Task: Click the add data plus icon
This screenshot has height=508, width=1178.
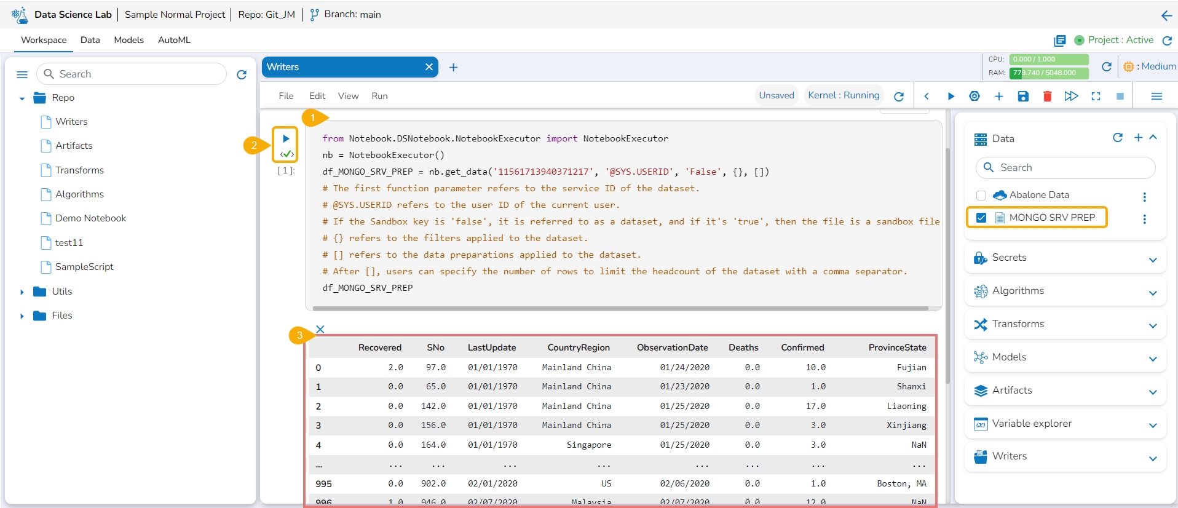Action: (1138, 138)
